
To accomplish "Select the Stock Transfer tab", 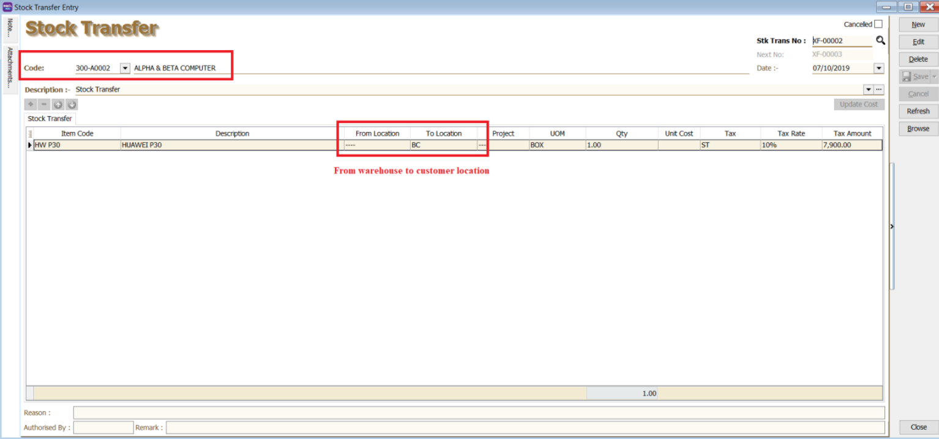I will [50, 119].
